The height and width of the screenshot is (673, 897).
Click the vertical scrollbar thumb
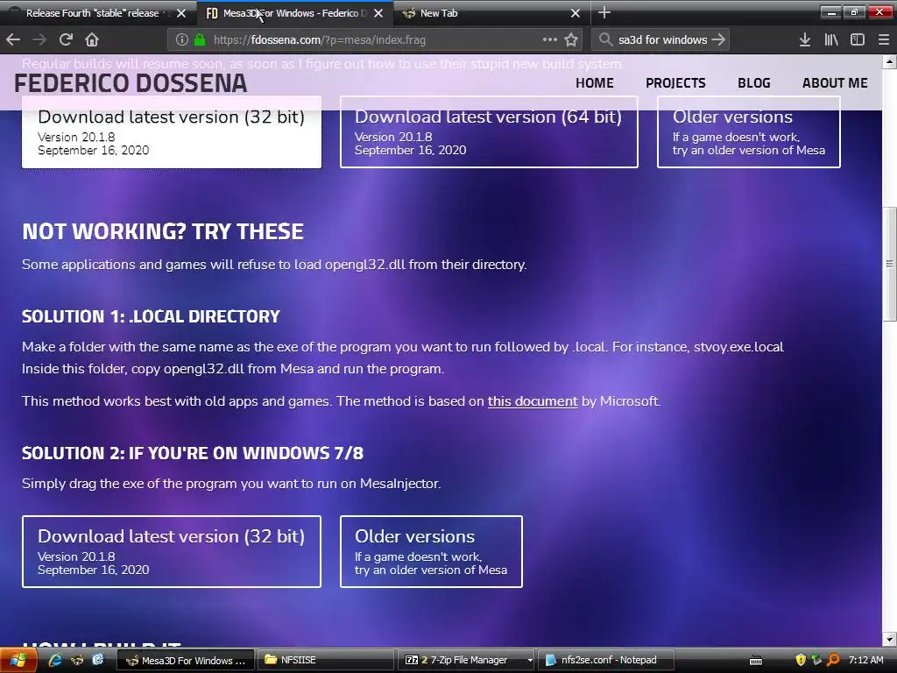click(x=889, y=264)
